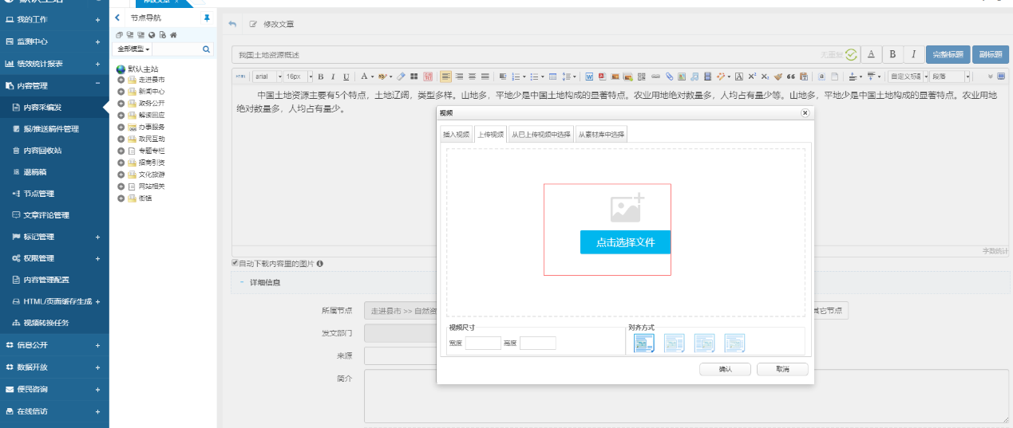Toggle 自动下载内容里的图片 checkbox
Viewport: 1013px width, 428px height.
235,263
